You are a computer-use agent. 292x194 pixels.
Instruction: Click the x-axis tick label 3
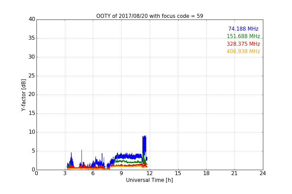(x=65, y=173)
